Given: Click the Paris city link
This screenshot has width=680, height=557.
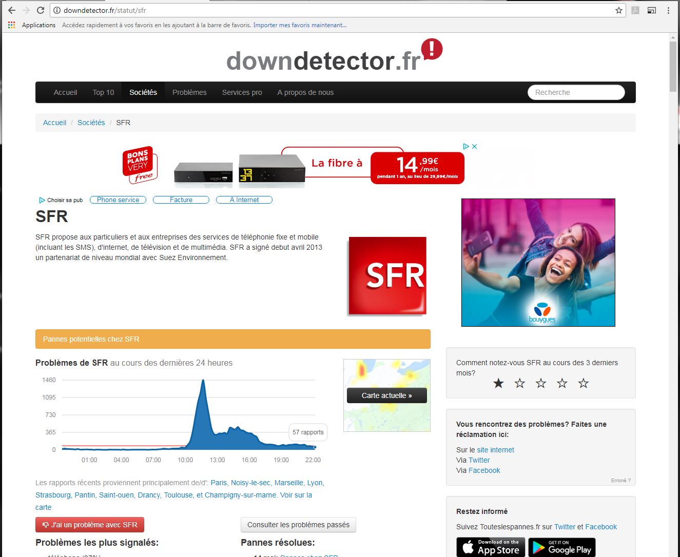Looking at the screenshot, I should pos(219,483).
